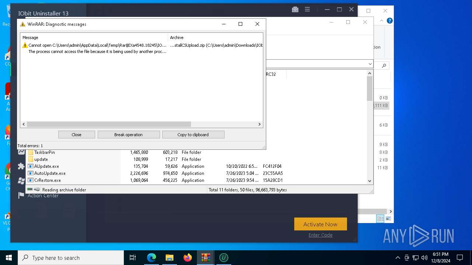Click the taskbar search box

71,258
